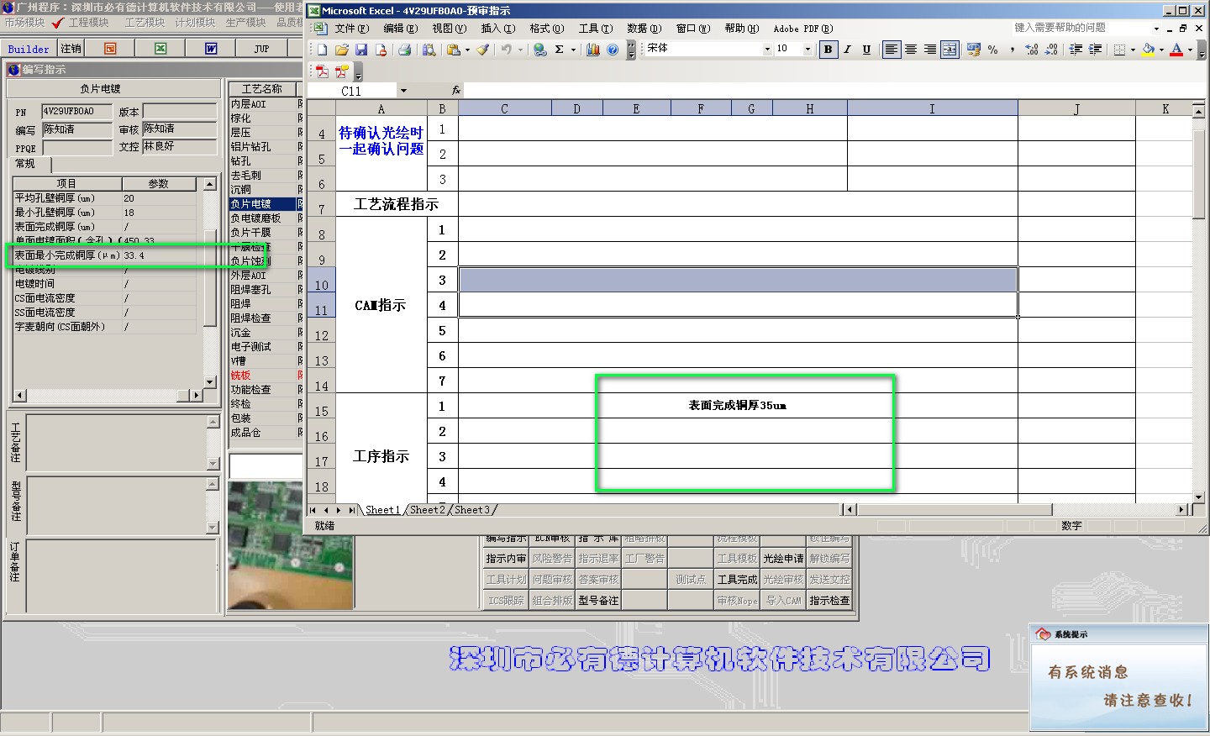Click the 型号备注 button

[x=598, y=601]
